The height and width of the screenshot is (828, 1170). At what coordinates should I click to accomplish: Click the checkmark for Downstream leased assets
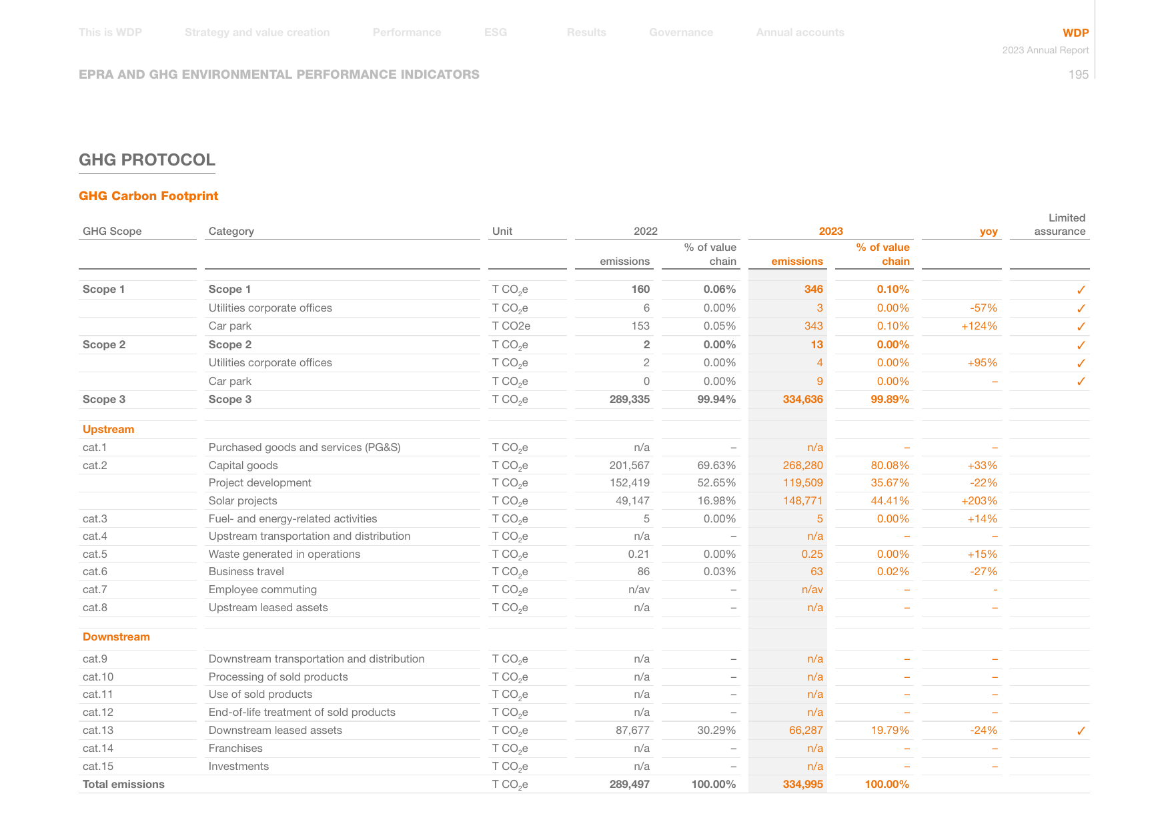click(1081, 731)
